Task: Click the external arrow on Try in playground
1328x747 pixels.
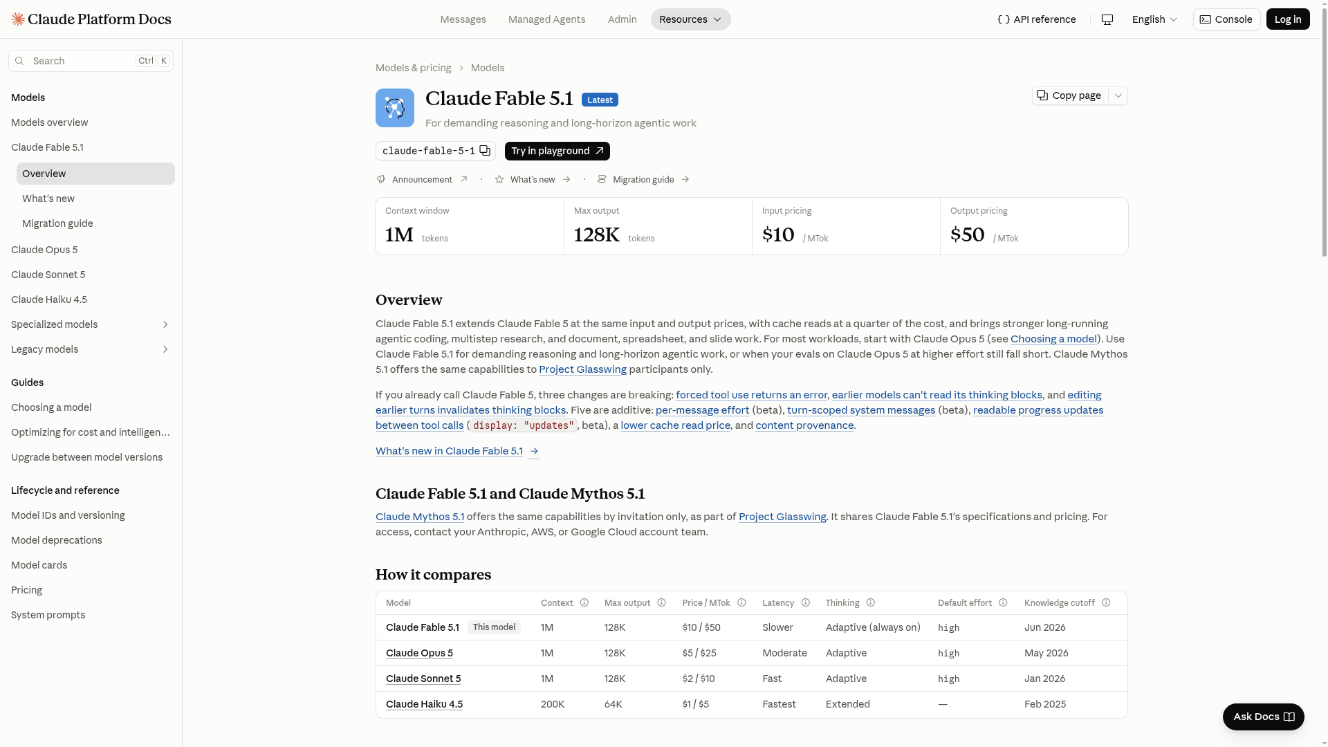Action: [600, 151]
